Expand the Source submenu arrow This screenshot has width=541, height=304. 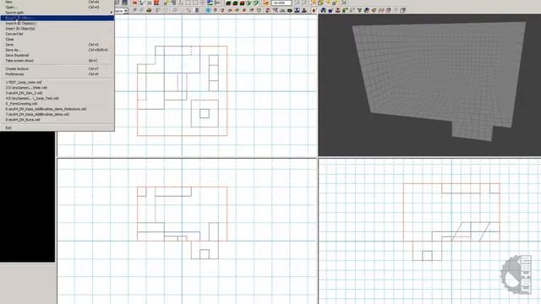(x=111, y=13)
